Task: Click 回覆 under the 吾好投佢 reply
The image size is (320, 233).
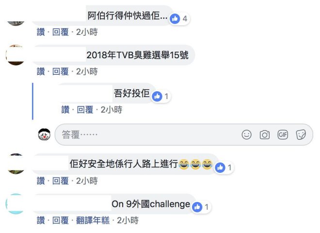Action: coord(85,110)
